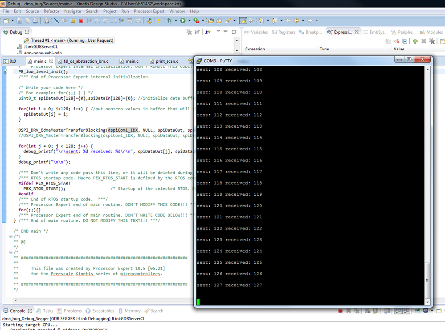Click the Resume debug button

coord(65,20)
